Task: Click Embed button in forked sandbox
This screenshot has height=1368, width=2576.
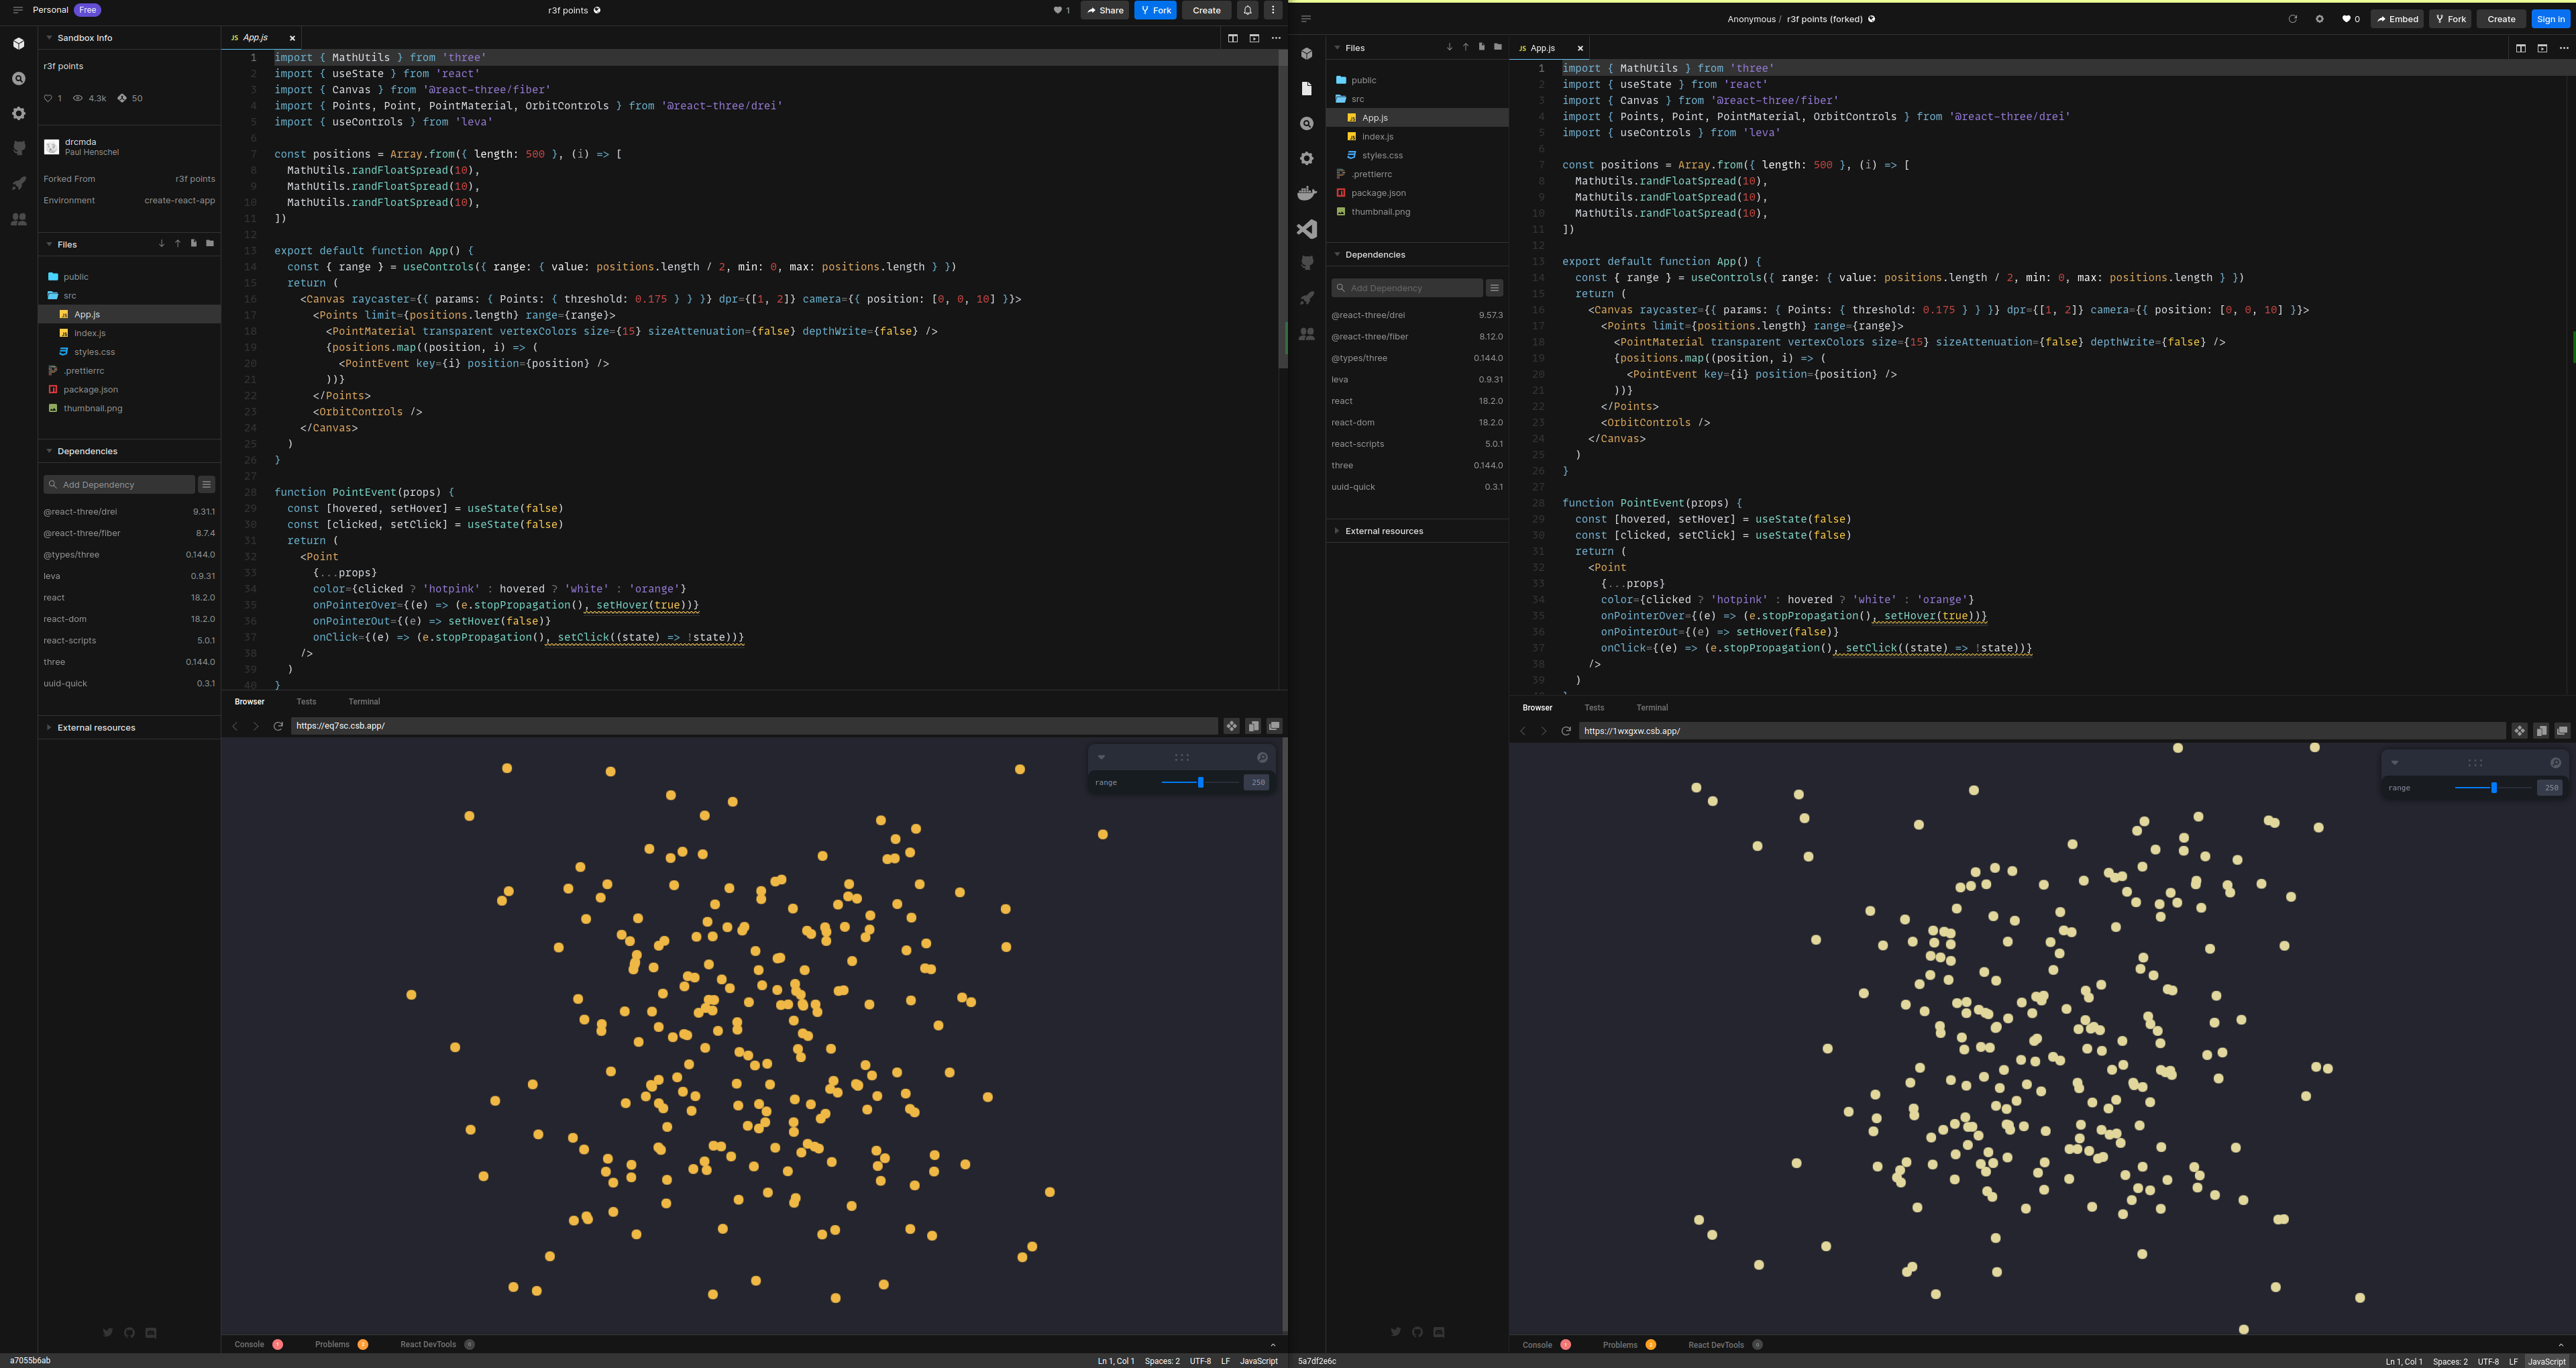Action: 2397,19
